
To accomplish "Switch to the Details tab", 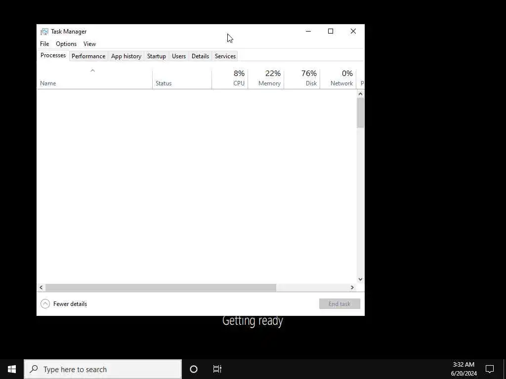I will (201, 56).
